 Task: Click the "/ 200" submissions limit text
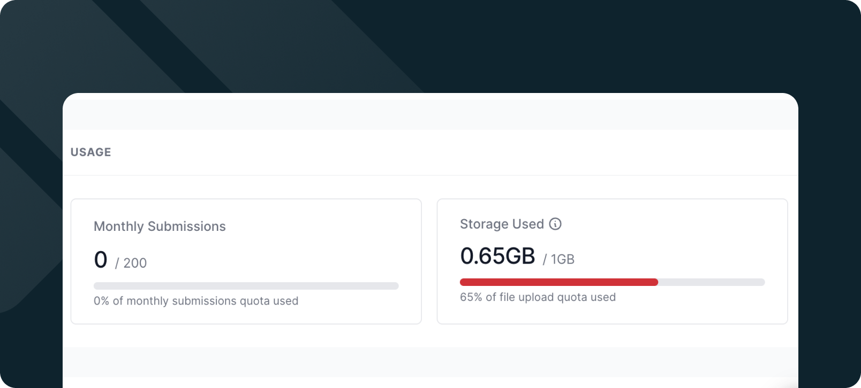(131, 263)
